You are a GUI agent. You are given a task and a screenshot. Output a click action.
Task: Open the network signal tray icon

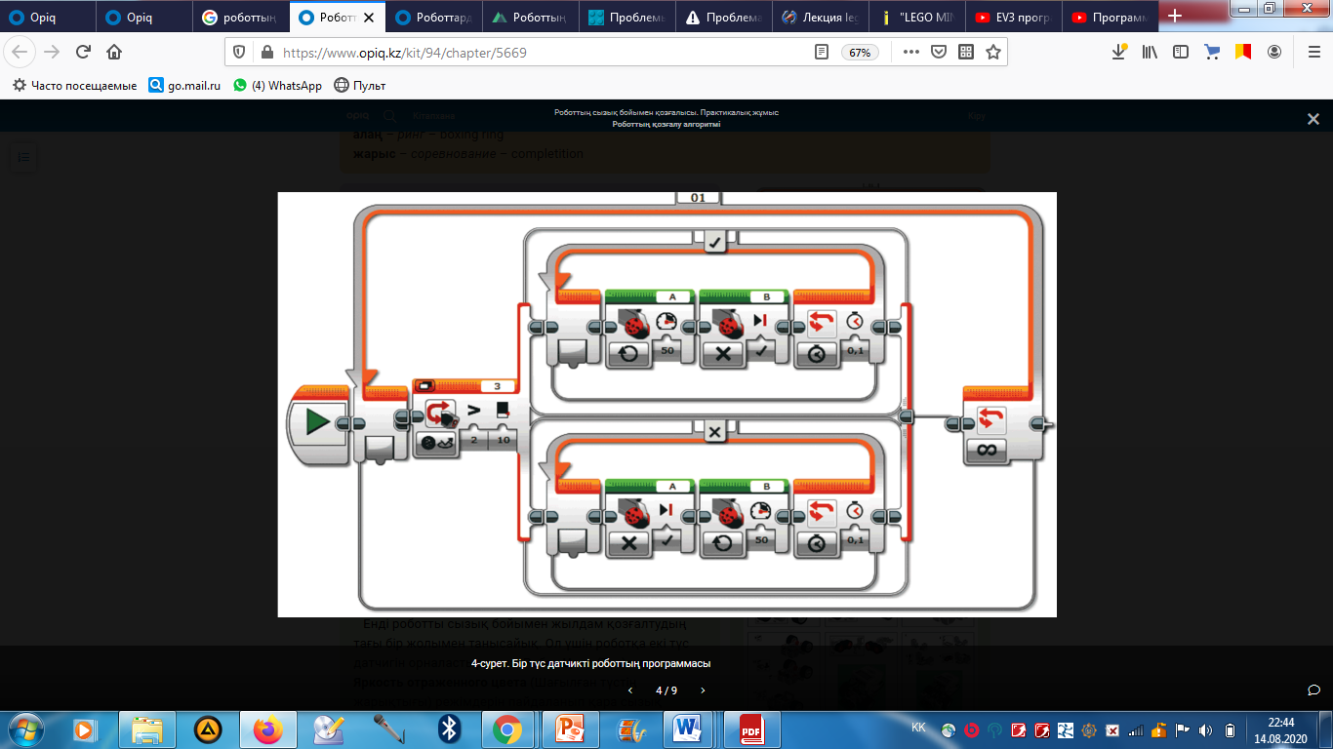(1135, 729)
